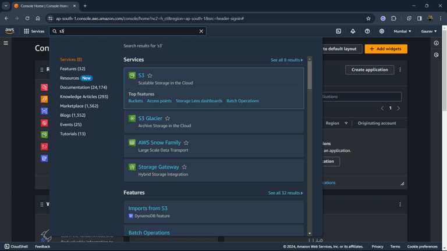447x251 pixels.
Task: Open the S3 service link
Action: (x=141, y=76)
